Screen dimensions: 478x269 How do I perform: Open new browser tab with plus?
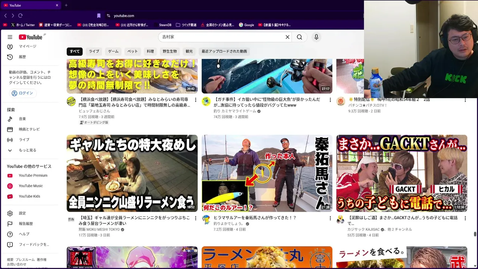tap(66, 5)
